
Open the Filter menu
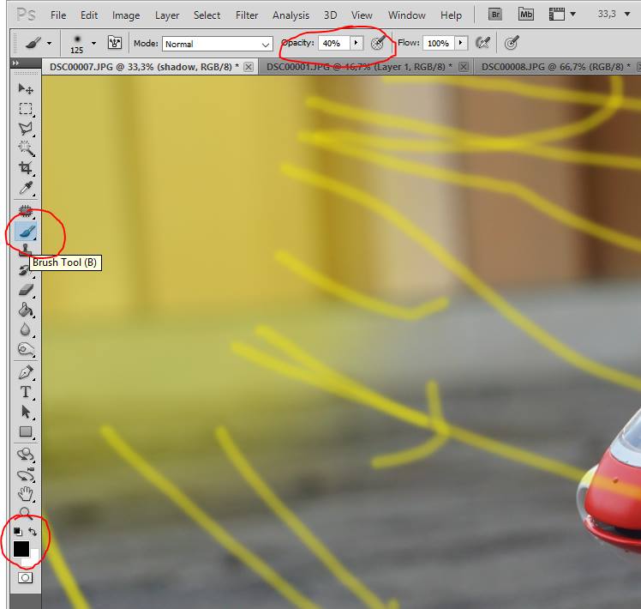coord(247,15)
